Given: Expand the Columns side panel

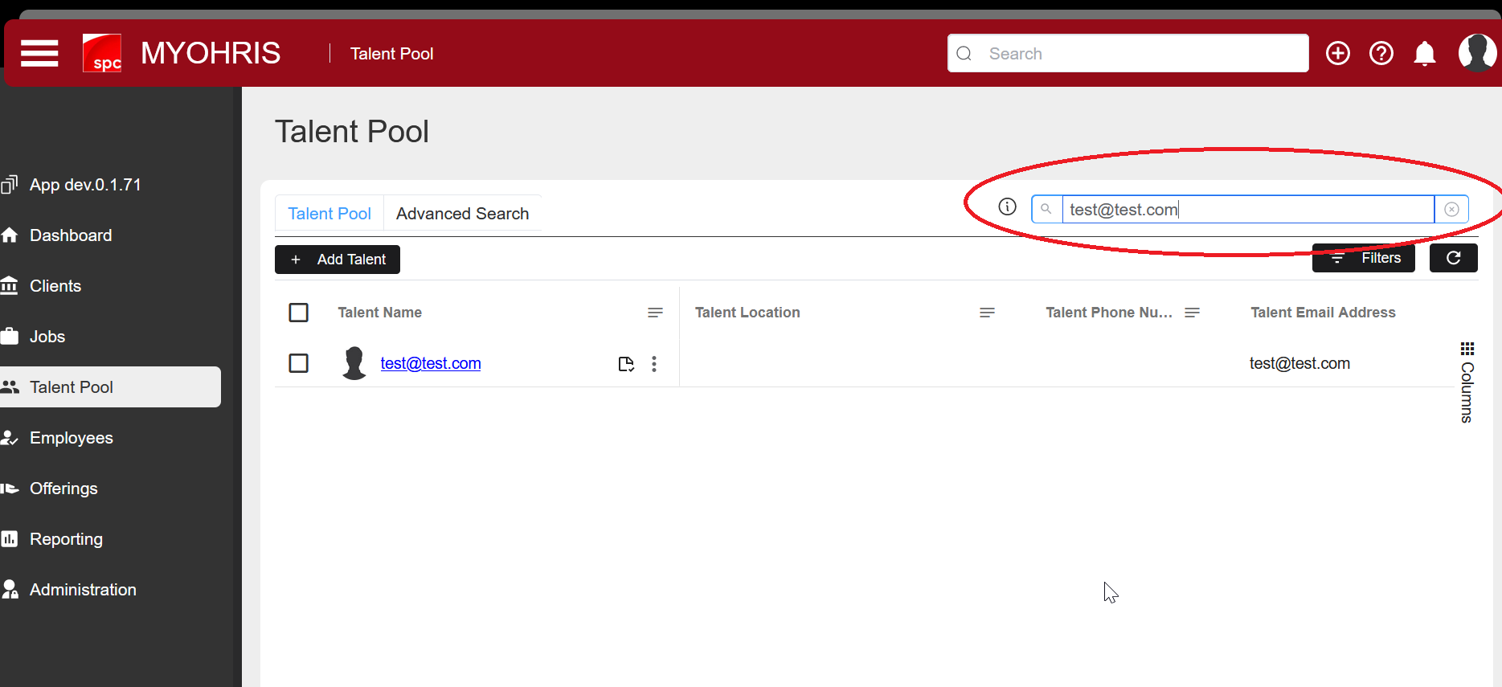Looking at the screenshot, I should click(x=1467, y=382).
